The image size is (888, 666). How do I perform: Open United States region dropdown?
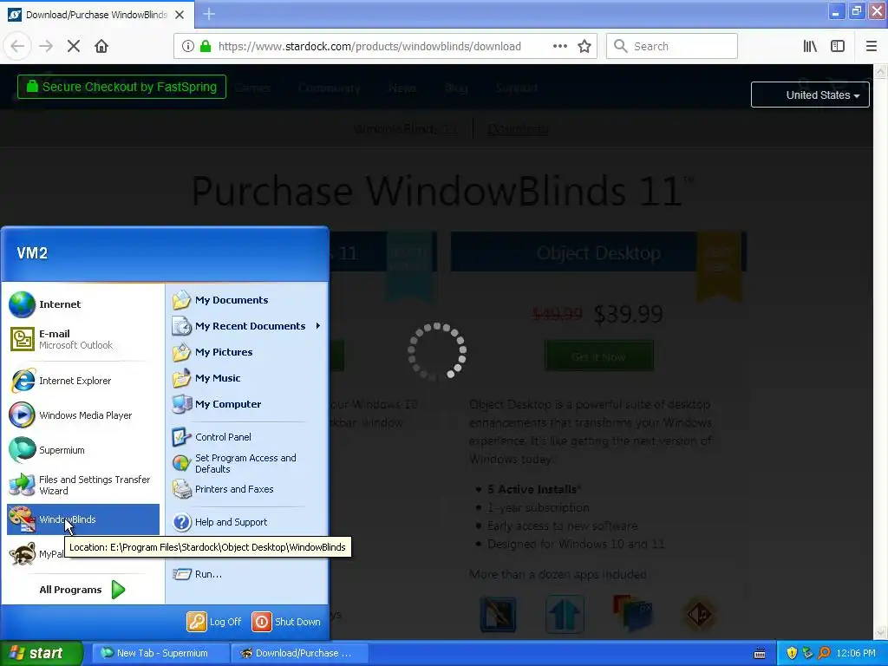tap(811, 95)
